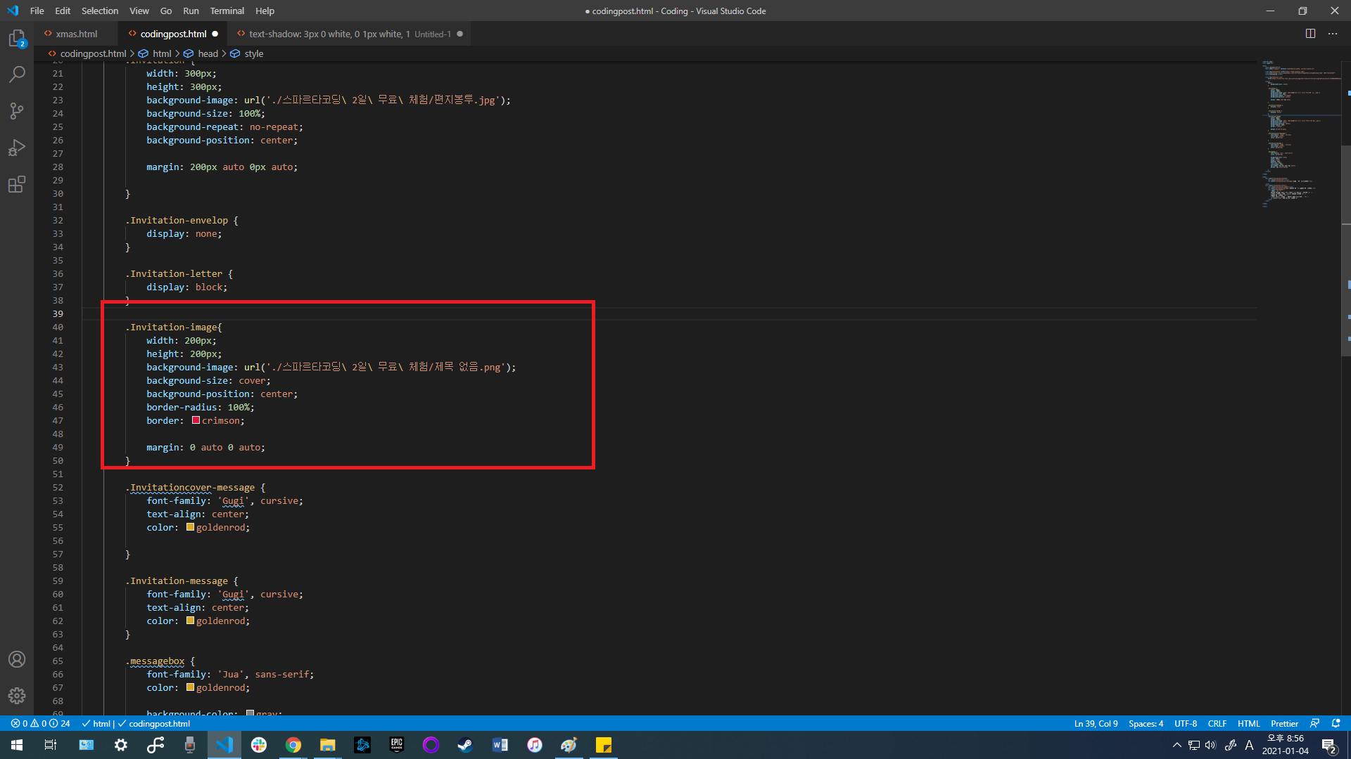Open the Explorer view in activity bar
The image size is (1351, 759).
17,39
